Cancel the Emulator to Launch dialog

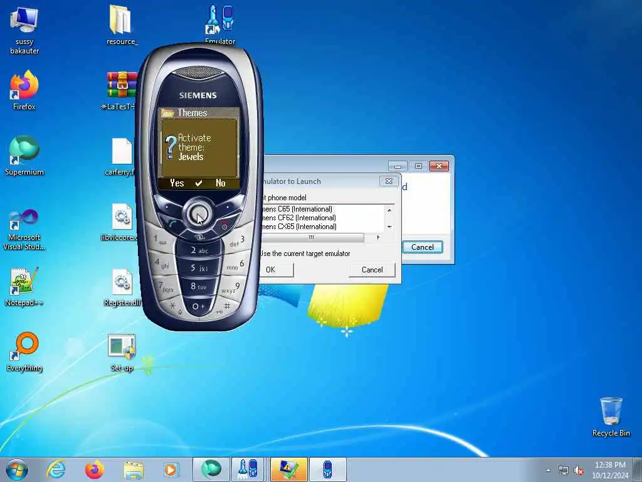pyautogui.click(x=372, y=270)
